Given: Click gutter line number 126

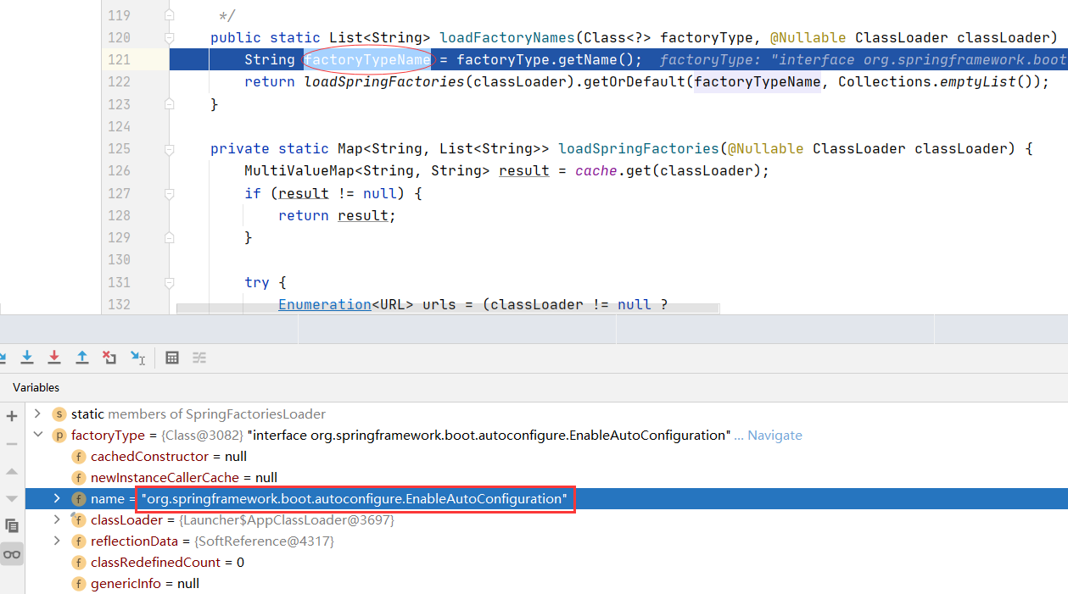Looking at the screenshot, I should pyautogui.click(x=119, y=170).
